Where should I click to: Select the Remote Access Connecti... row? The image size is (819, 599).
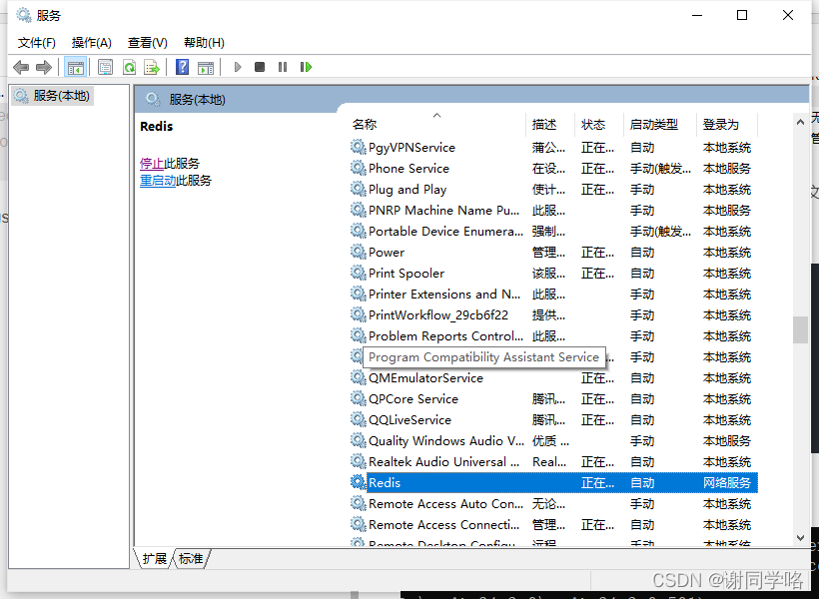click(x=553, y=524)
